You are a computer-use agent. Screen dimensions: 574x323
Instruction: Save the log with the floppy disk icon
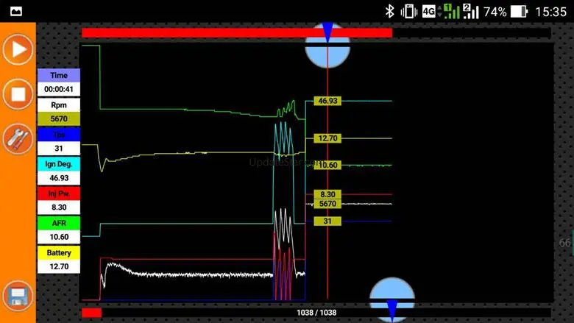(x=18, y=296)
